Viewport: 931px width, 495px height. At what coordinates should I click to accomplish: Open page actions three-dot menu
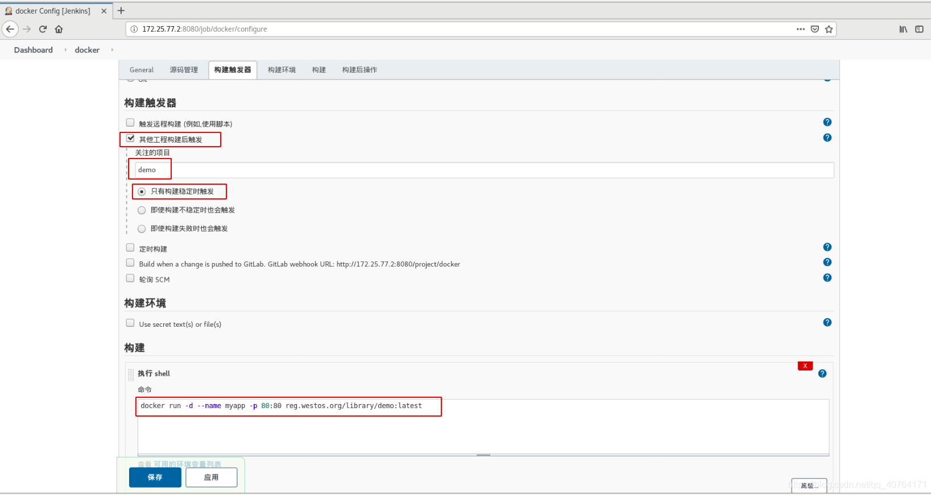(801, 29)
